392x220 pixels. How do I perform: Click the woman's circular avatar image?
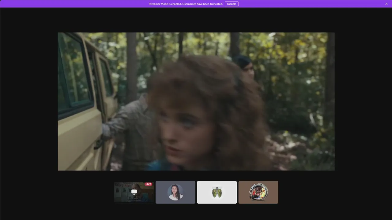tap(175, 192)
